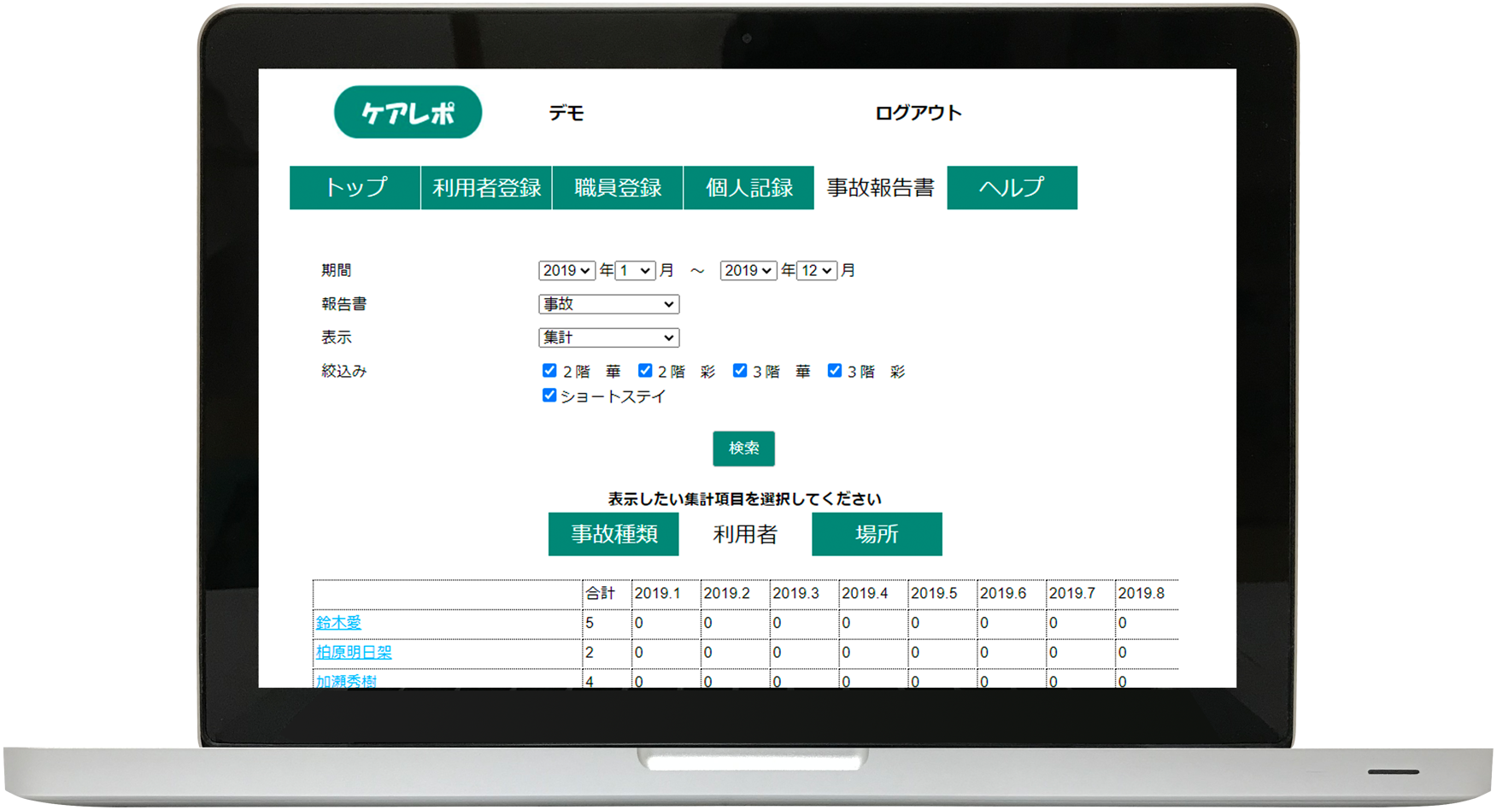Screen dimensions: 1497x810
Task: Click the ログアウト link
Action: coord(918,113)
